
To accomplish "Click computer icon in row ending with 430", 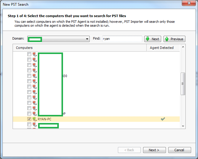I will tap(34, 76).
